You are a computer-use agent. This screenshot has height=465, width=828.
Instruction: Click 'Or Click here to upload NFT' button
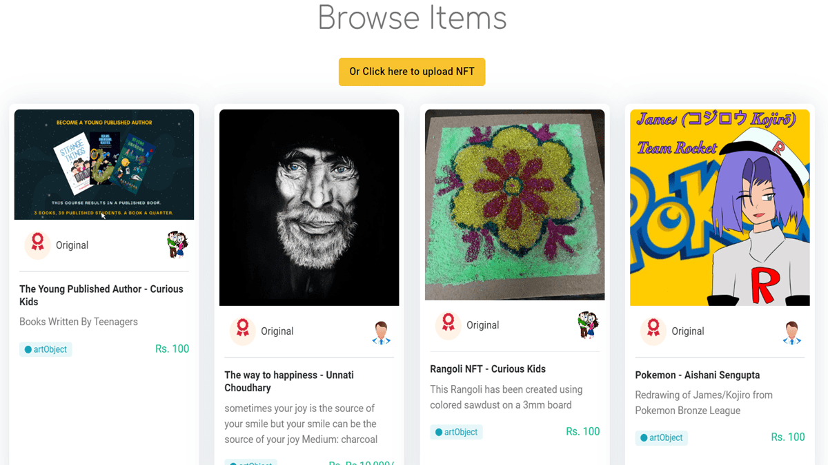[x=412, y=72]
